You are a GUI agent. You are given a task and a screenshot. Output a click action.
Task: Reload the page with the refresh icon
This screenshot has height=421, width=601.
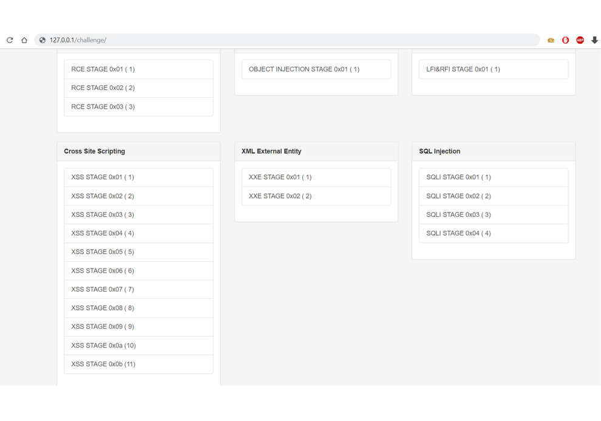coord(10,40)
